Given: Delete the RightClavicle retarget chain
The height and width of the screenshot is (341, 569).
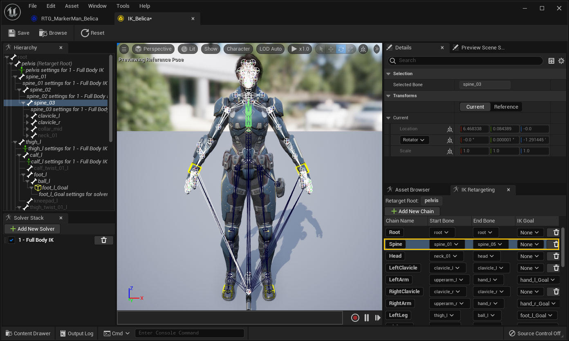Looking at the screenshot, I should click(x=556, y=292).
